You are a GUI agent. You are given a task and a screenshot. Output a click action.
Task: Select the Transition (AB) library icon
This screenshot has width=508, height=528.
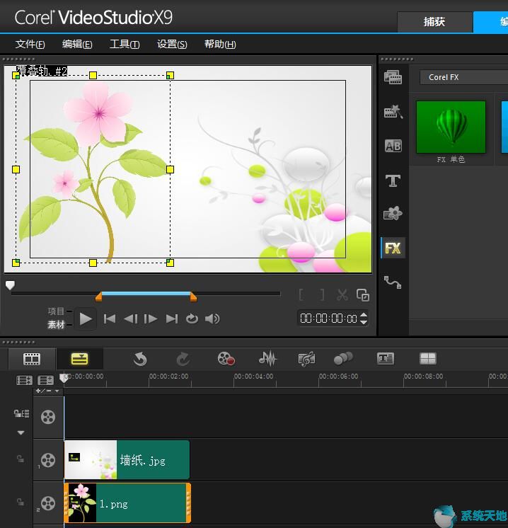pos(393,147)
